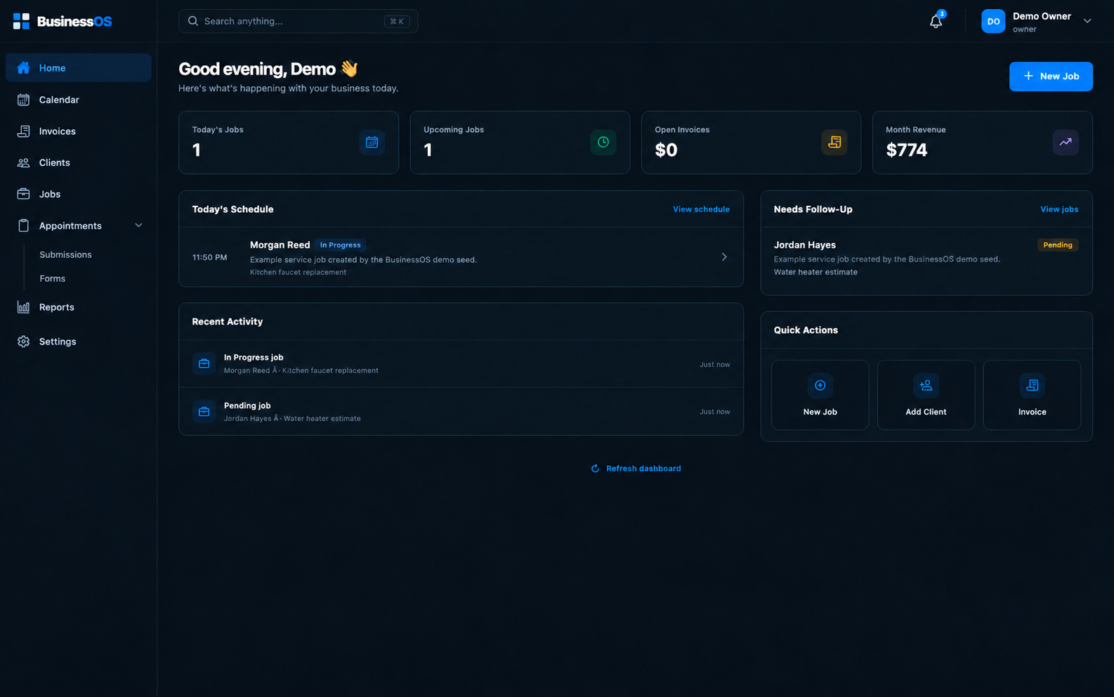Image resolution: width=1114 pixels, height=697 pixels.
Task: Click the Reports bar chart icon
Action: click(x=23, y=307)
